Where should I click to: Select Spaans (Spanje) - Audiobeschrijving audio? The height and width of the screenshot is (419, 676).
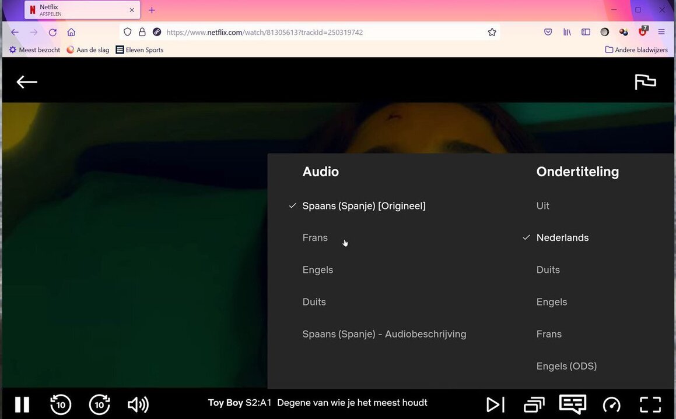384,334
